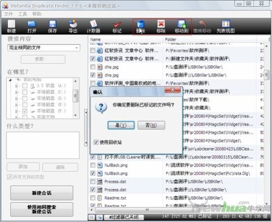The width and height of the screenshot is (272, 222).
Task: Expand the 本地磁盘 (C:) tree node
Action: [17, 92]
